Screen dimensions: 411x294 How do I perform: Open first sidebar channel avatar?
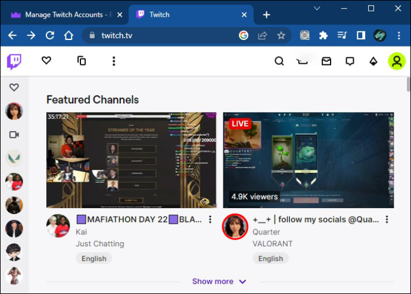click(14, 111)
